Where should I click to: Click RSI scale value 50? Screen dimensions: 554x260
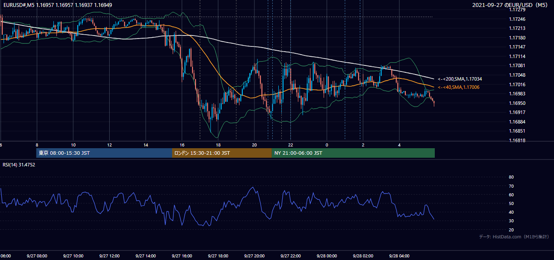pyautogui.click(x=511, y=203)
